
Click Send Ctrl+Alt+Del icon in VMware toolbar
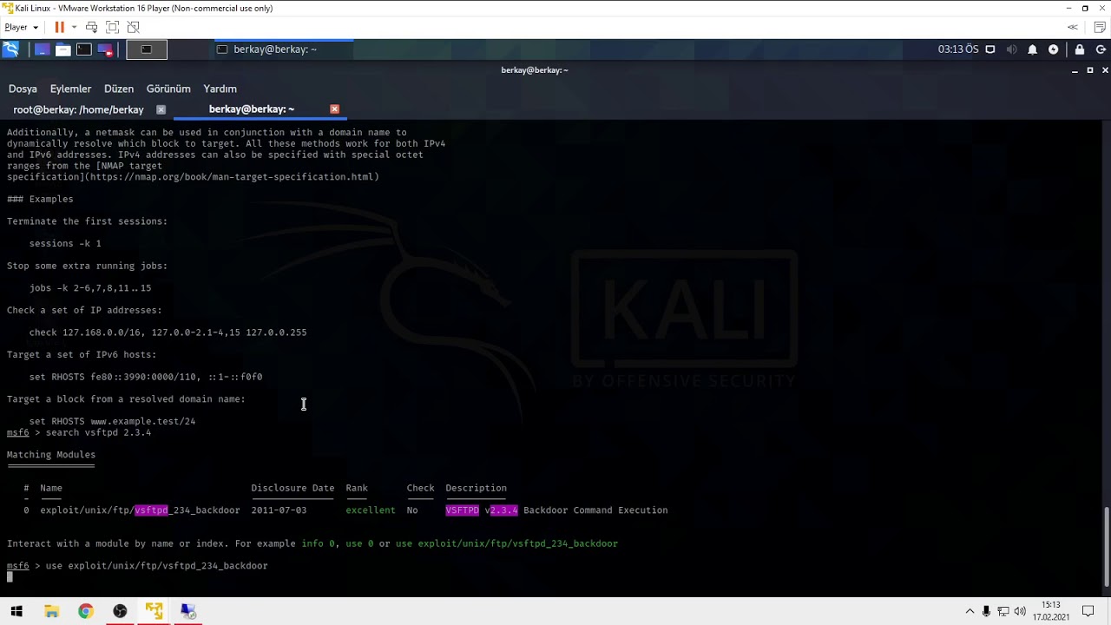point(91,27)
